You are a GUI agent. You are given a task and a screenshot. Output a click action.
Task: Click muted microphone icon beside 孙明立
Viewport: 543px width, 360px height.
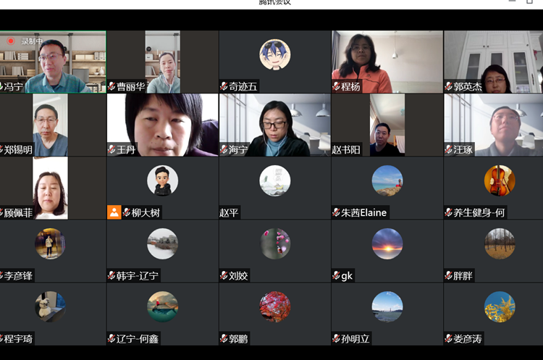(336, 338)
